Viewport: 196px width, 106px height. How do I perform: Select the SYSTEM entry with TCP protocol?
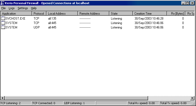(12, 23)
